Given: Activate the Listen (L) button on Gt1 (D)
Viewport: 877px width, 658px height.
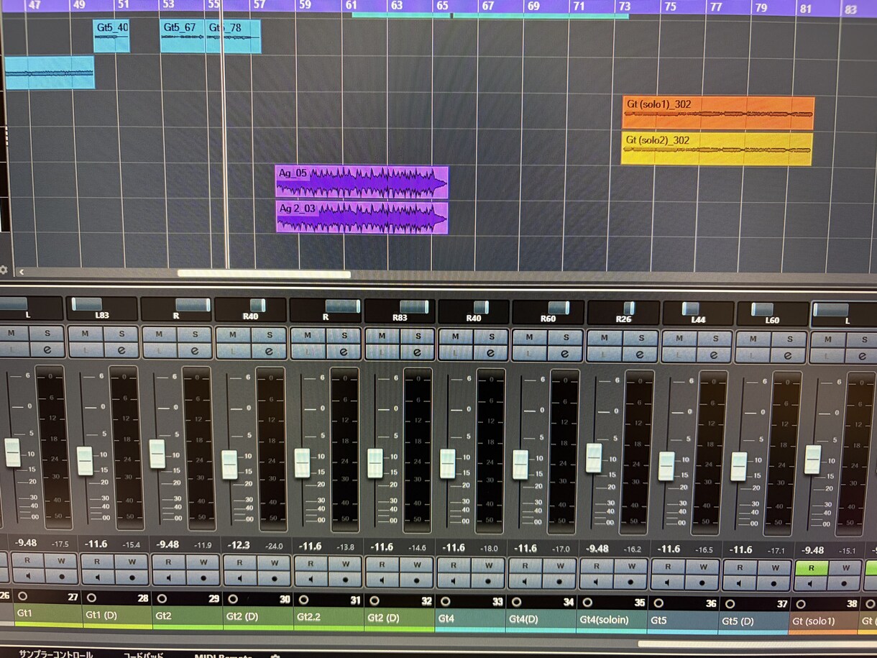Looking at the screenshot, I should [86, 350].
